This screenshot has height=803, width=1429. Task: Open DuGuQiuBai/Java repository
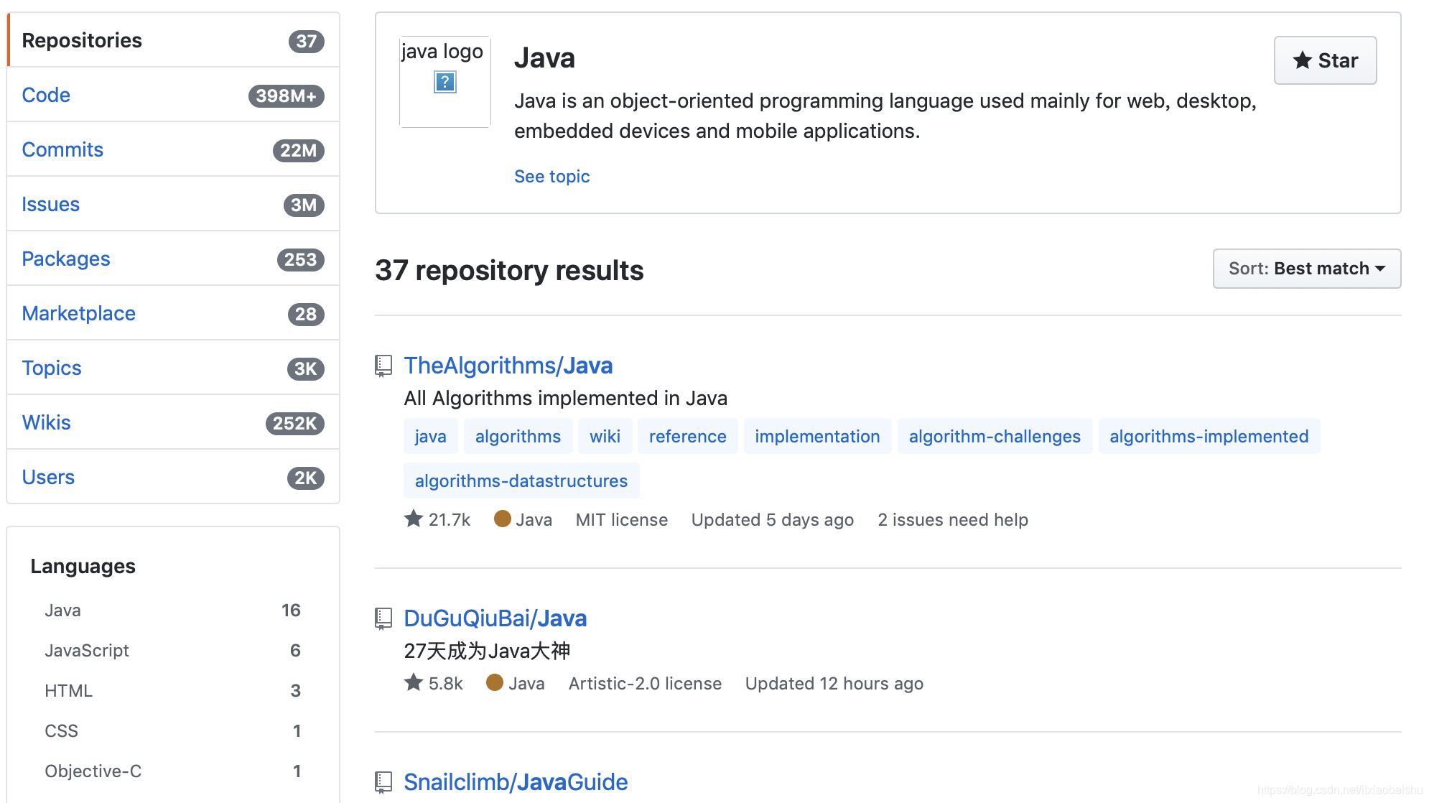pos(495,618)
